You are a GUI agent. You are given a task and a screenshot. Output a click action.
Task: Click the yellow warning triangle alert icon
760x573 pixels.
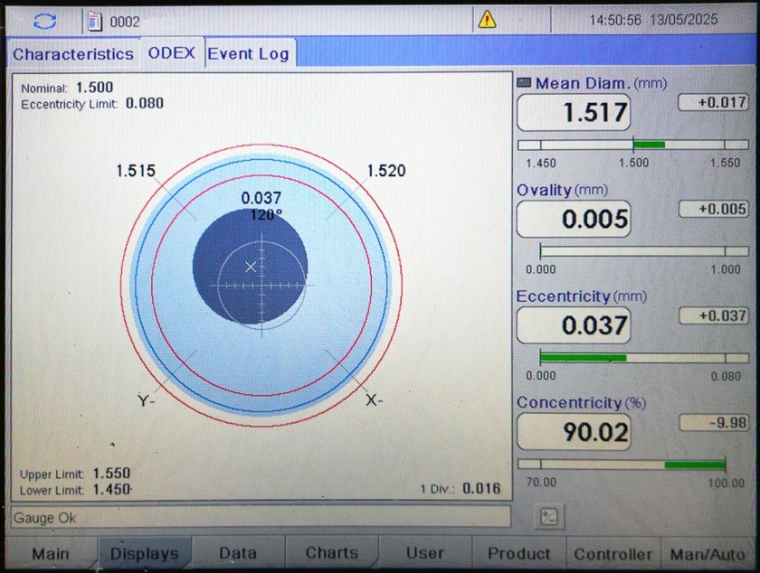pos(488,19)
